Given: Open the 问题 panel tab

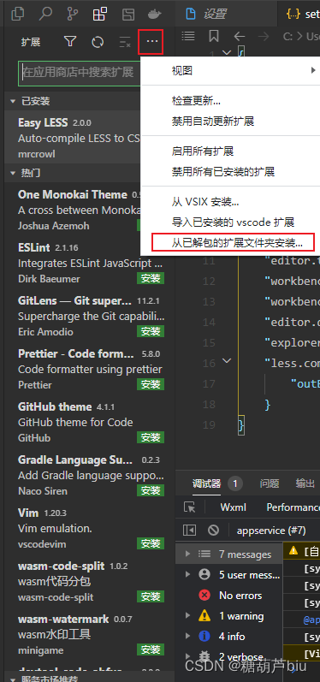Looking at the screenshot, I should [x=270, y=483].
